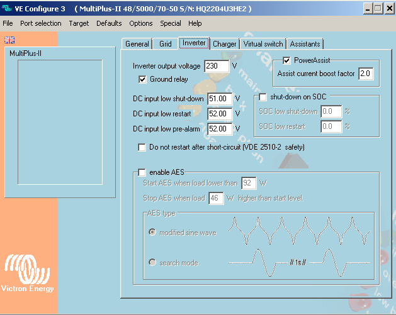Open the Special menu
The image size is (396, 315).
[171, 23]
